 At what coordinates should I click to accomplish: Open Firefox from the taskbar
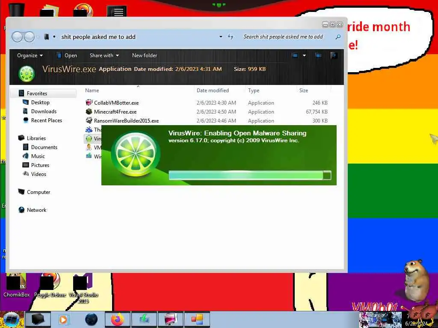tap(118, 319)
